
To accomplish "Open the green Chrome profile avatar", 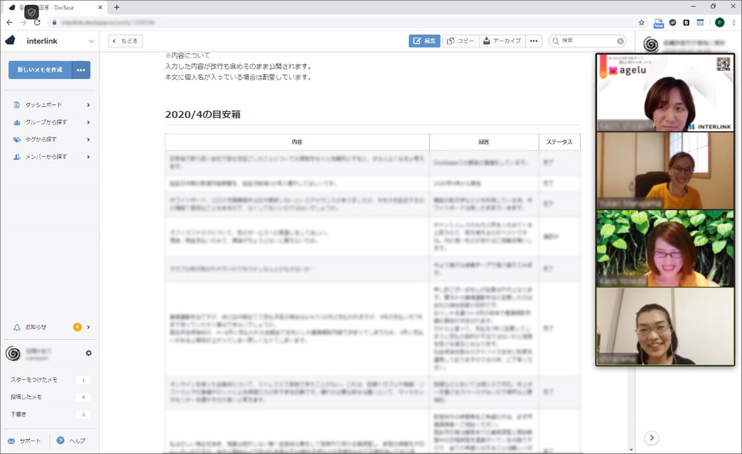I will [x=720, y=23].
